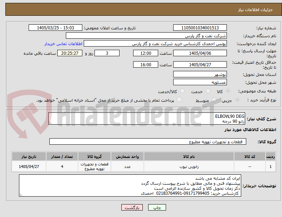This screenshot has height=217, width=282.
Task: Select the کالا radio button
Action: 228,91
